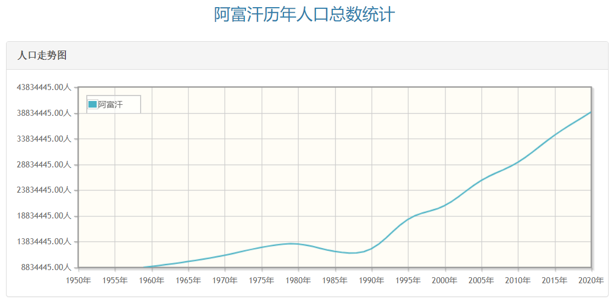613x303 pixels.
Task: Click the 人口走势图 panel heading
Action: point(42,55)
